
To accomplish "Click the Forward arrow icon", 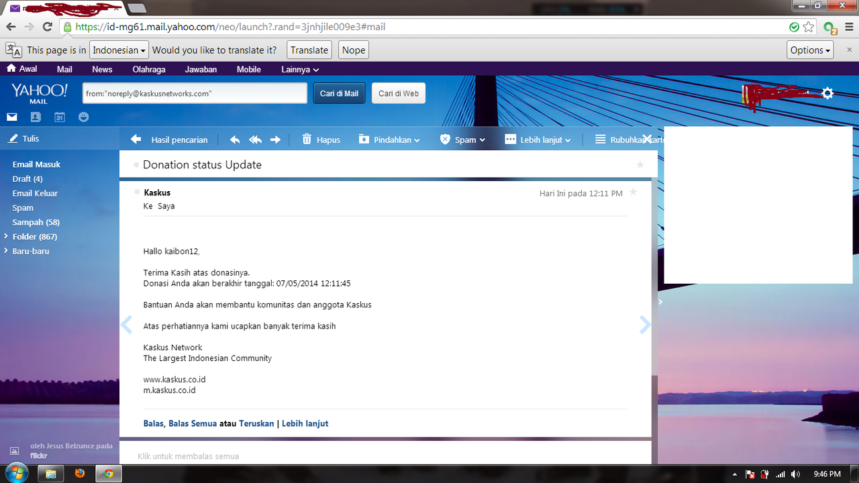I will [275, 140].
